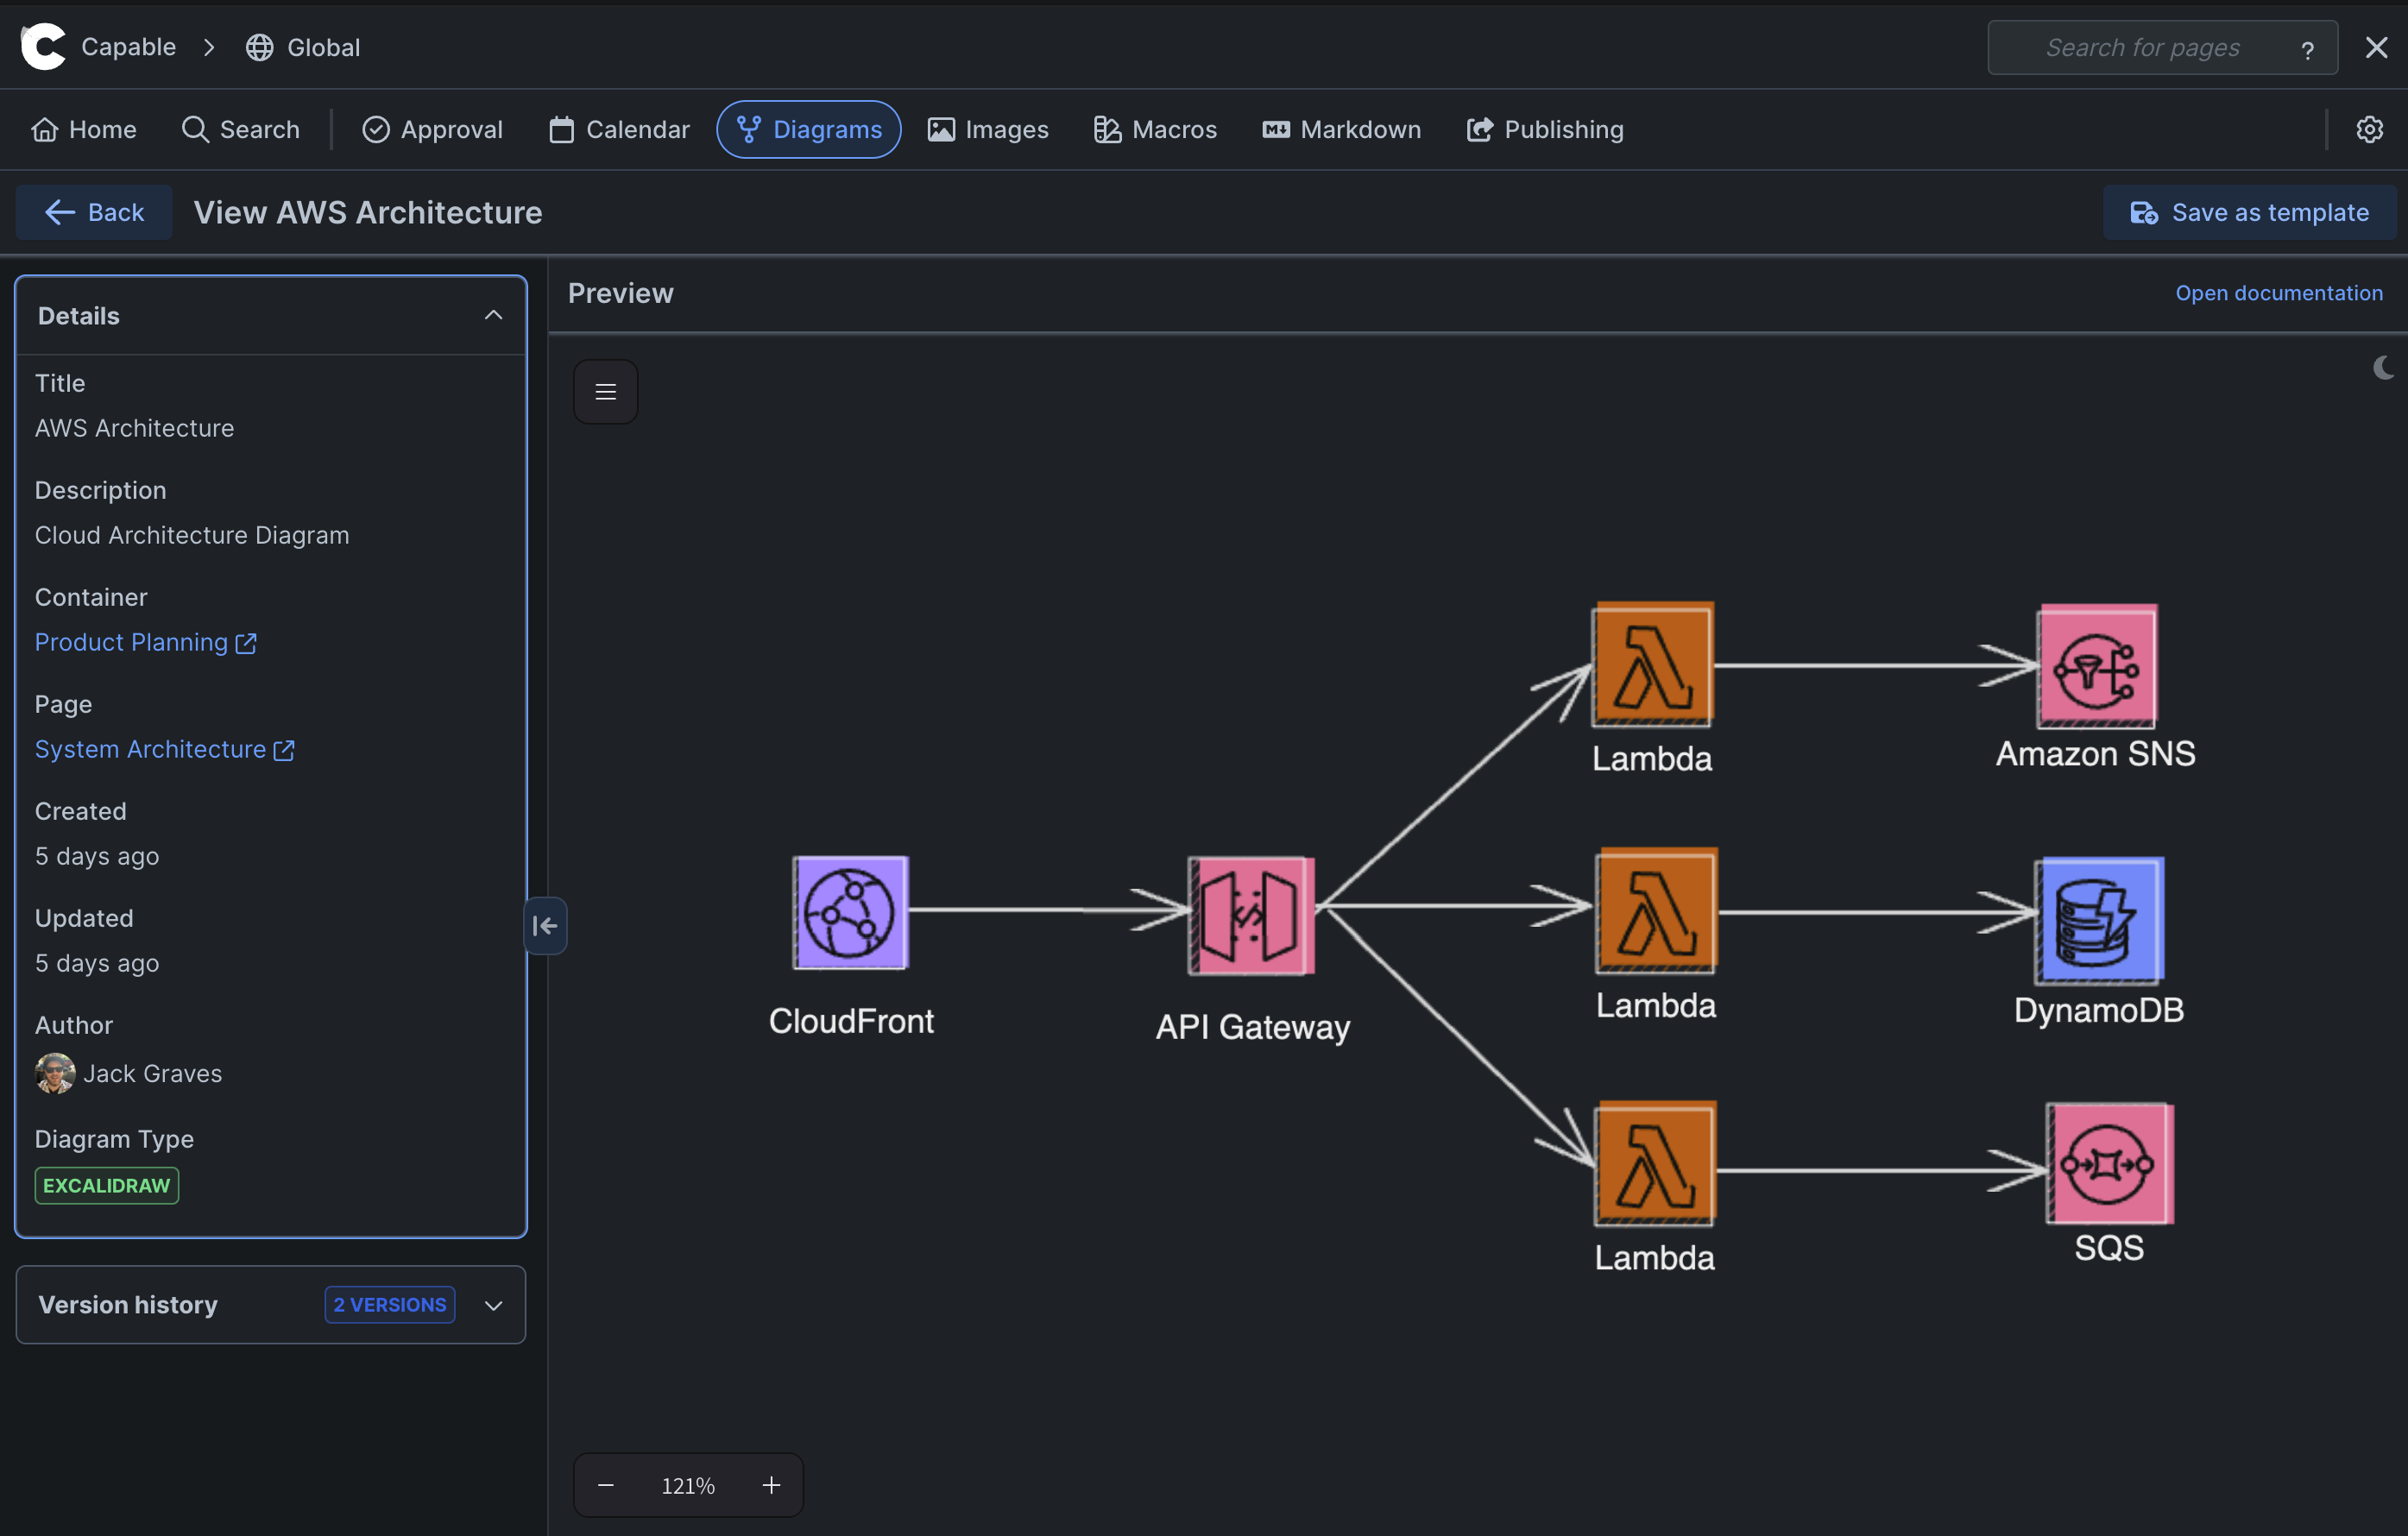Select the API Gateway icon in diagram
Image resolution: width=2408 pixels, height=1536 pixels.
pos(1251,915)
